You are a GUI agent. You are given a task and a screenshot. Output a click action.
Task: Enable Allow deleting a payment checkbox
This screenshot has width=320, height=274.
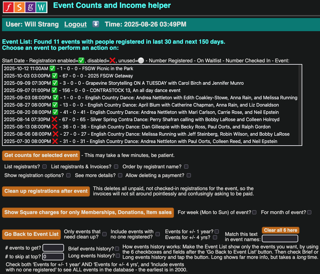[189, 176]
